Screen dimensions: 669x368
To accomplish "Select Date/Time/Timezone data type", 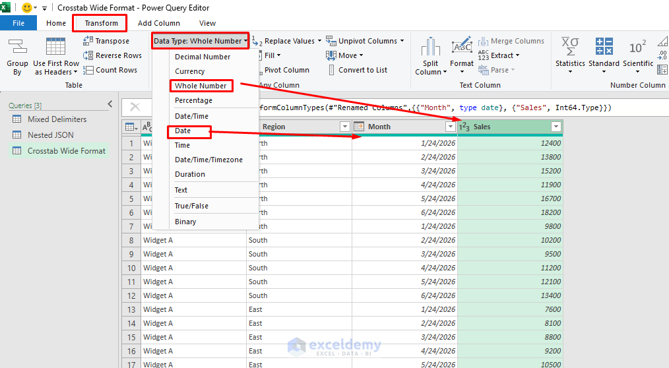I will click(x=208, y=160).
